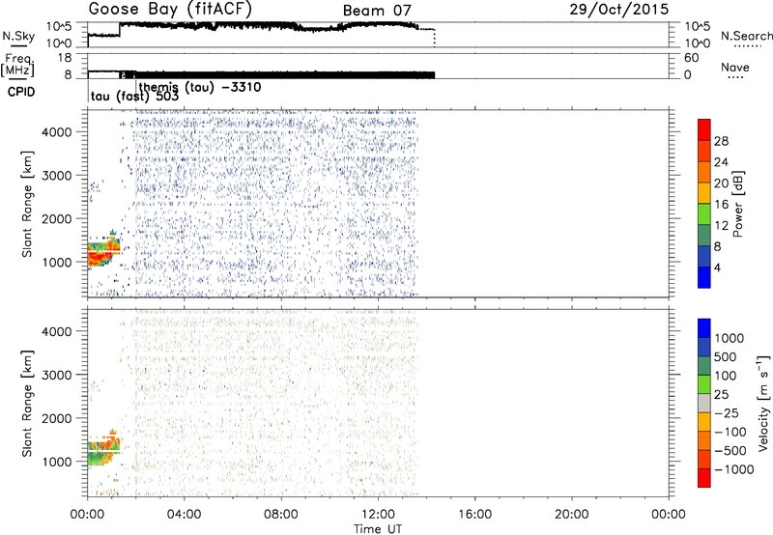Click the Power [dB] colorbar label

(737, 204)
